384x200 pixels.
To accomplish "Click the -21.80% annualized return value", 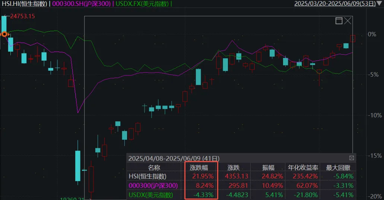I will [305, 195].
